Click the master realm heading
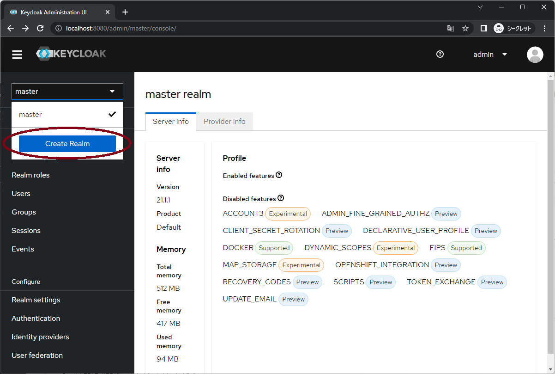This screenshot has height=374, width=555. coord(178,94)
